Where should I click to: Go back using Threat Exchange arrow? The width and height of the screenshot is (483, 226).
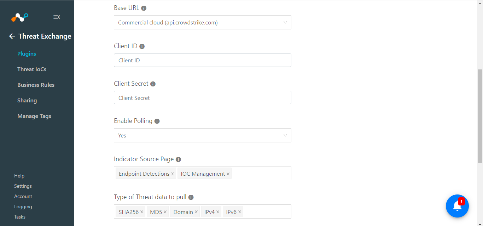(12, 36)
